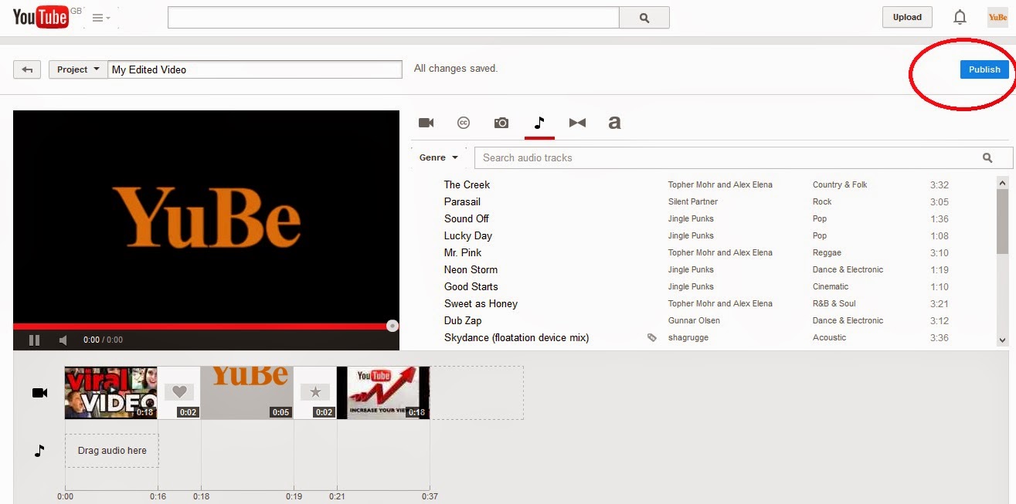
Task: Open the Genre filter dropdown
Action: (x=439, y=157)
